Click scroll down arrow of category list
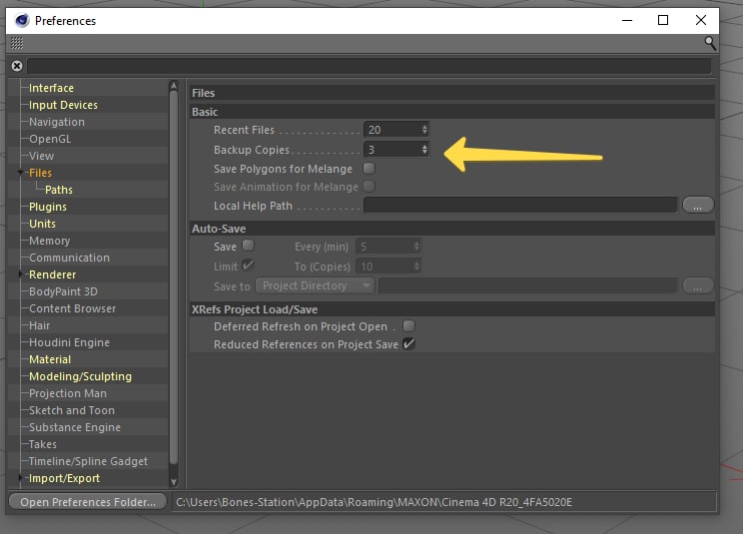Viewport: 743px width, 534px height. click(x=174, y=482)
